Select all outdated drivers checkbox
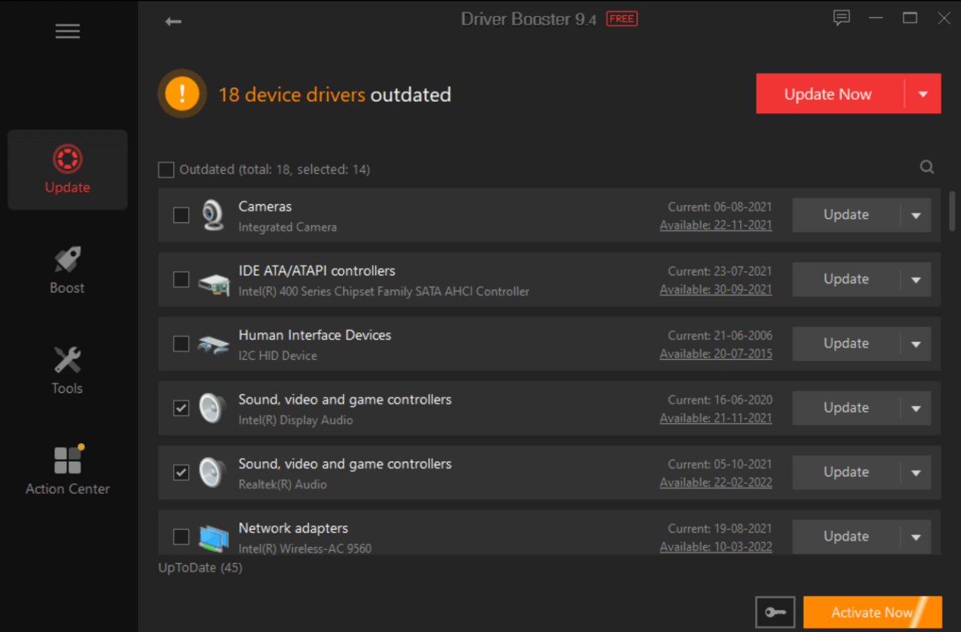961x632 pixels. pyautogui.click(x=166, y=169)
